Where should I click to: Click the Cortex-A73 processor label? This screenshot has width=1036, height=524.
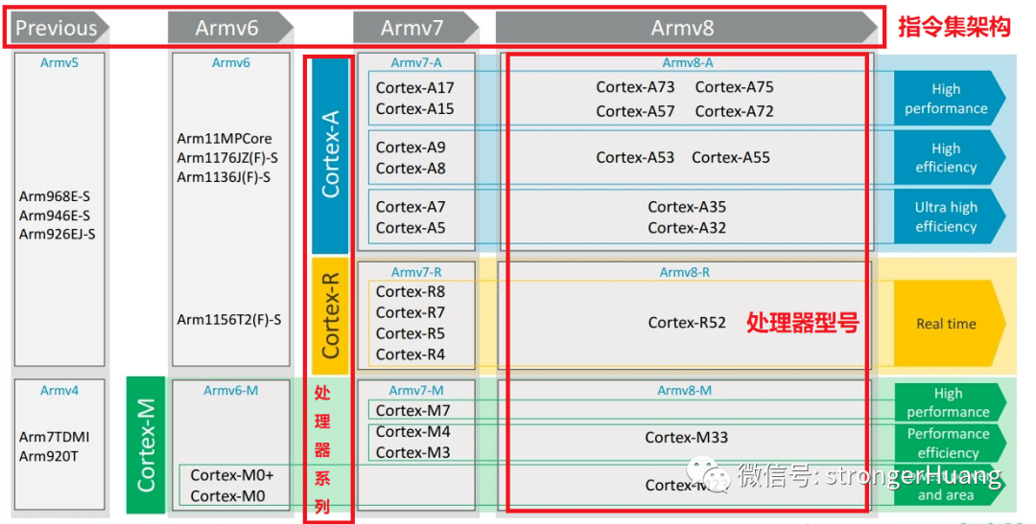[635, 87]
